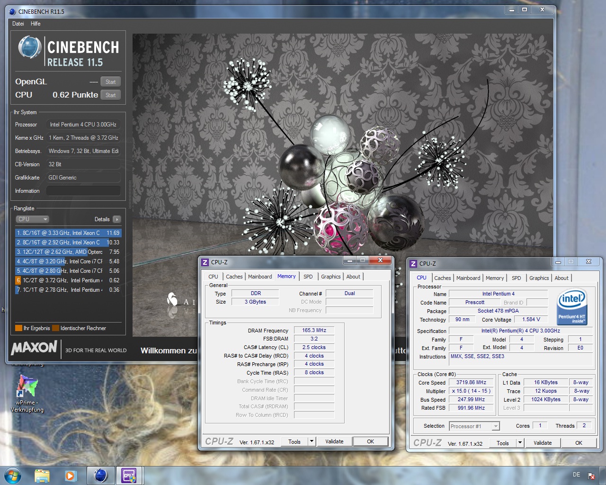Switch to About tab in right CPU-Z window
The width and height of the screenshot is (606, 485).
pos(561,278)
